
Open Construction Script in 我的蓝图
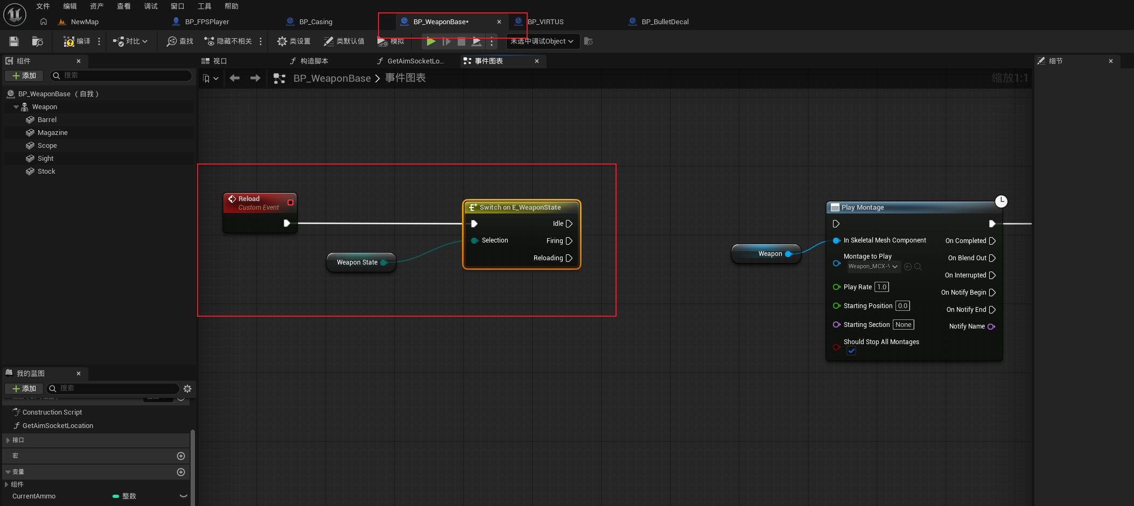pyautogui.click(x=52, y=412)
